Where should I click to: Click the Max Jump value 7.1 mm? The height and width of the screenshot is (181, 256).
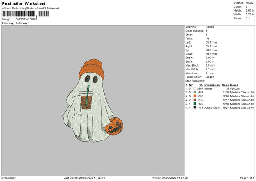click(x=210, y=73)
